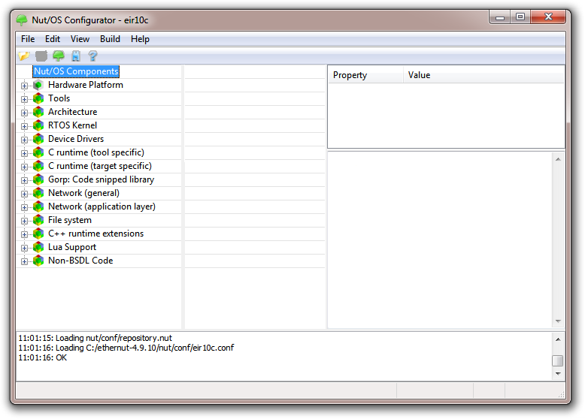The height and width of the screenshot is (419, 585).
Task: Select the Nut/OS Components root item
Action: point(76,71)
